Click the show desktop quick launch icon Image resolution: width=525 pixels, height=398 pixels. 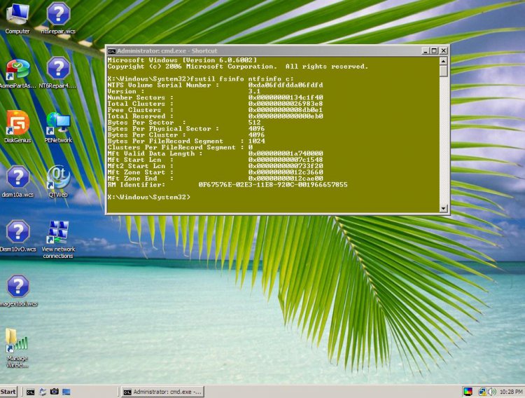tap(66, 392)
